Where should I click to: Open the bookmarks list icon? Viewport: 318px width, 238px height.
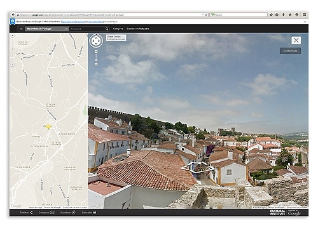click(x=277, y=15)
